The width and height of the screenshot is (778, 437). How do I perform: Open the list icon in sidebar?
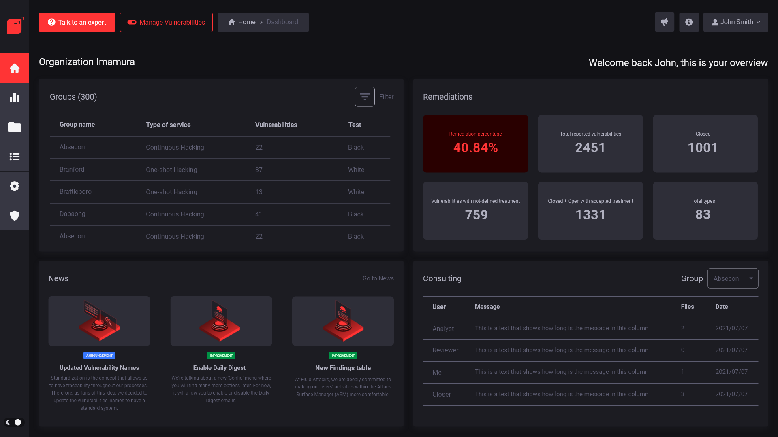[15, 157]
